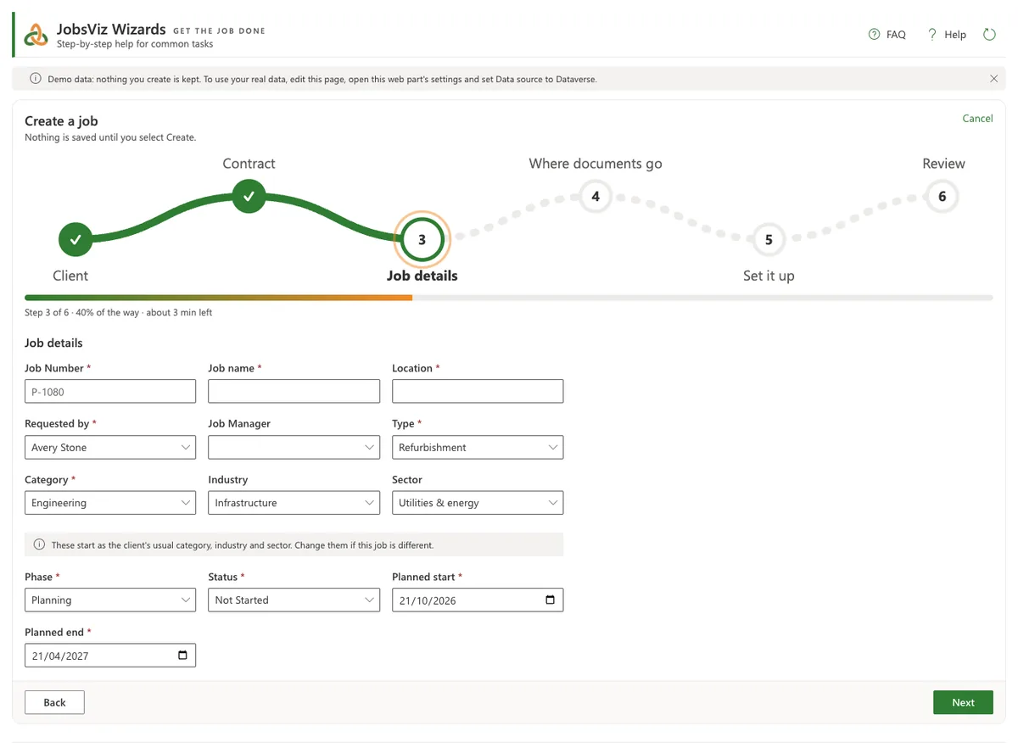Click the FAQ link text
This screenshot has height=748, width=1018.
pos(896,35)
